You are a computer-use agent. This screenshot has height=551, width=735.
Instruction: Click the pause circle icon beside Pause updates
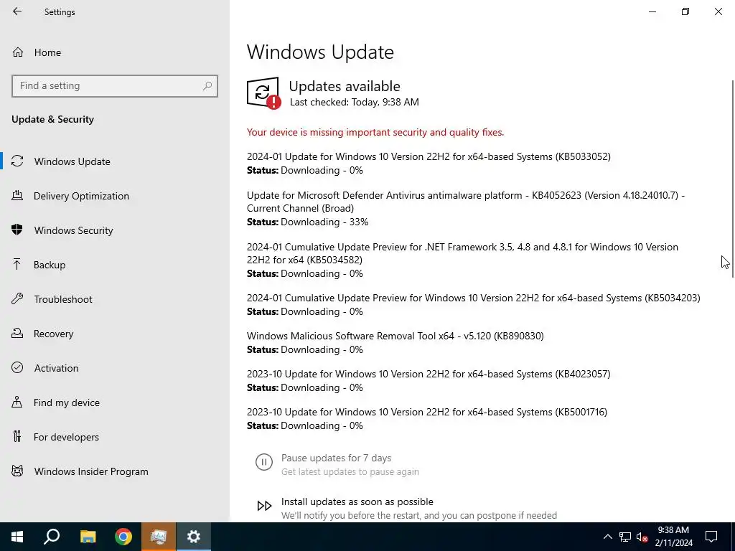[264, 462]
